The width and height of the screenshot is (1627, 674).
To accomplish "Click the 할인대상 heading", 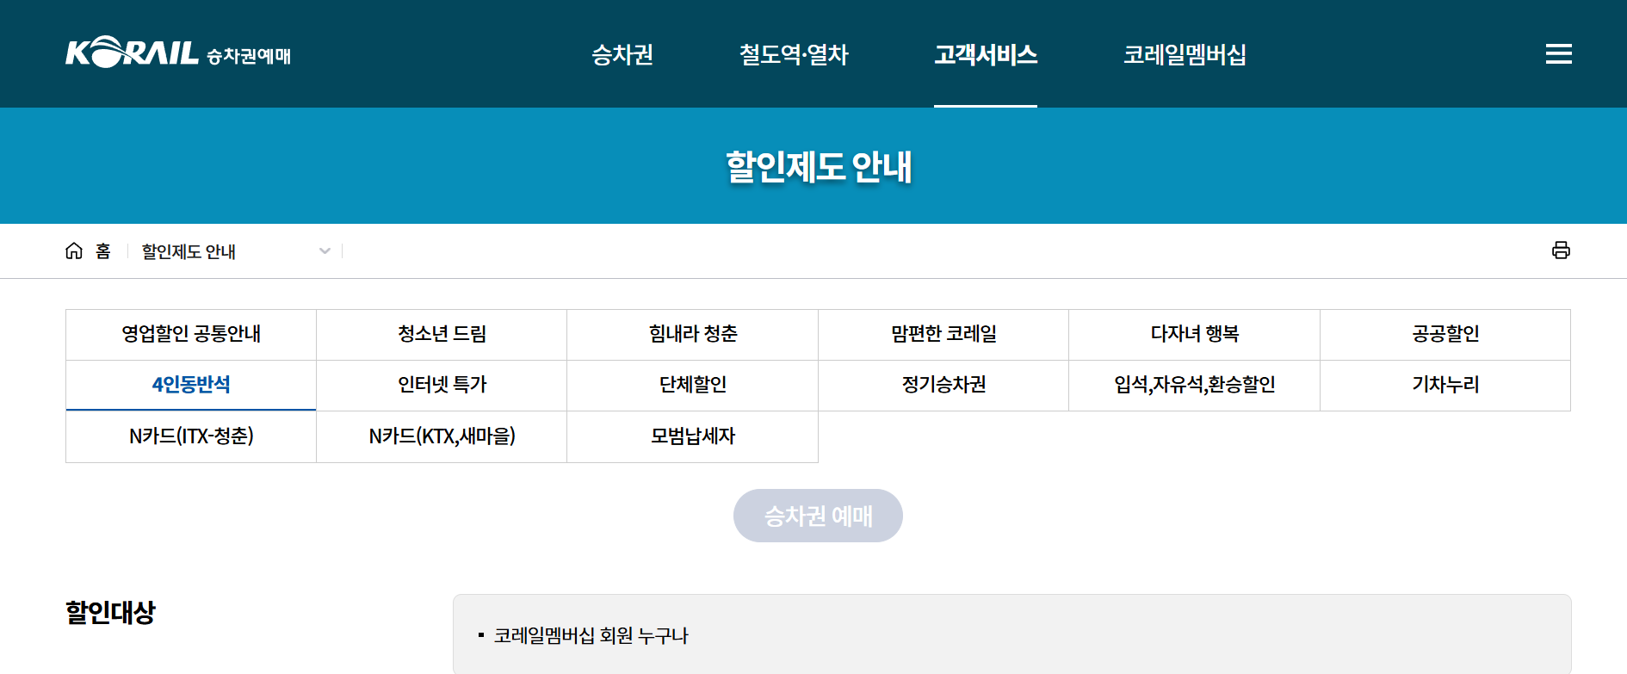I will point(110,612).
